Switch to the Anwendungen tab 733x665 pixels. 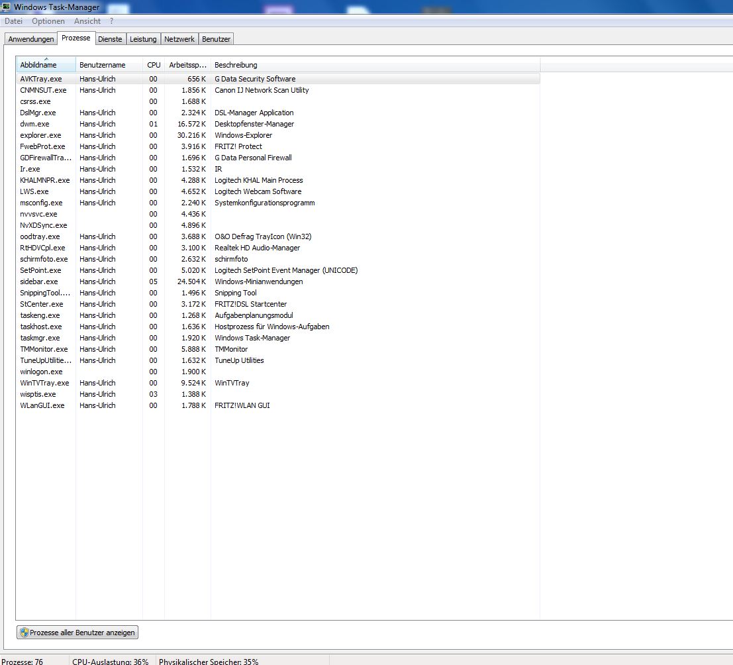[31, 39]
